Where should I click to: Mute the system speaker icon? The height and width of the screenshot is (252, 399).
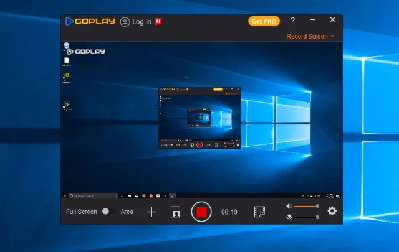click(x=289, y=206)
